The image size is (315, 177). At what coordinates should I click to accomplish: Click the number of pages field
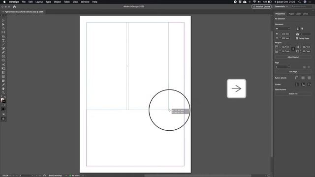tap(305, 34)
